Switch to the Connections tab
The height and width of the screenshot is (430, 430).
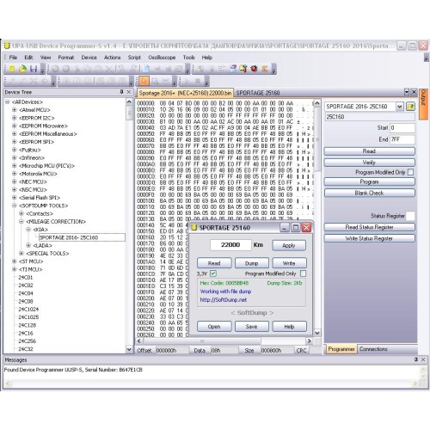(x=373, y=349)
